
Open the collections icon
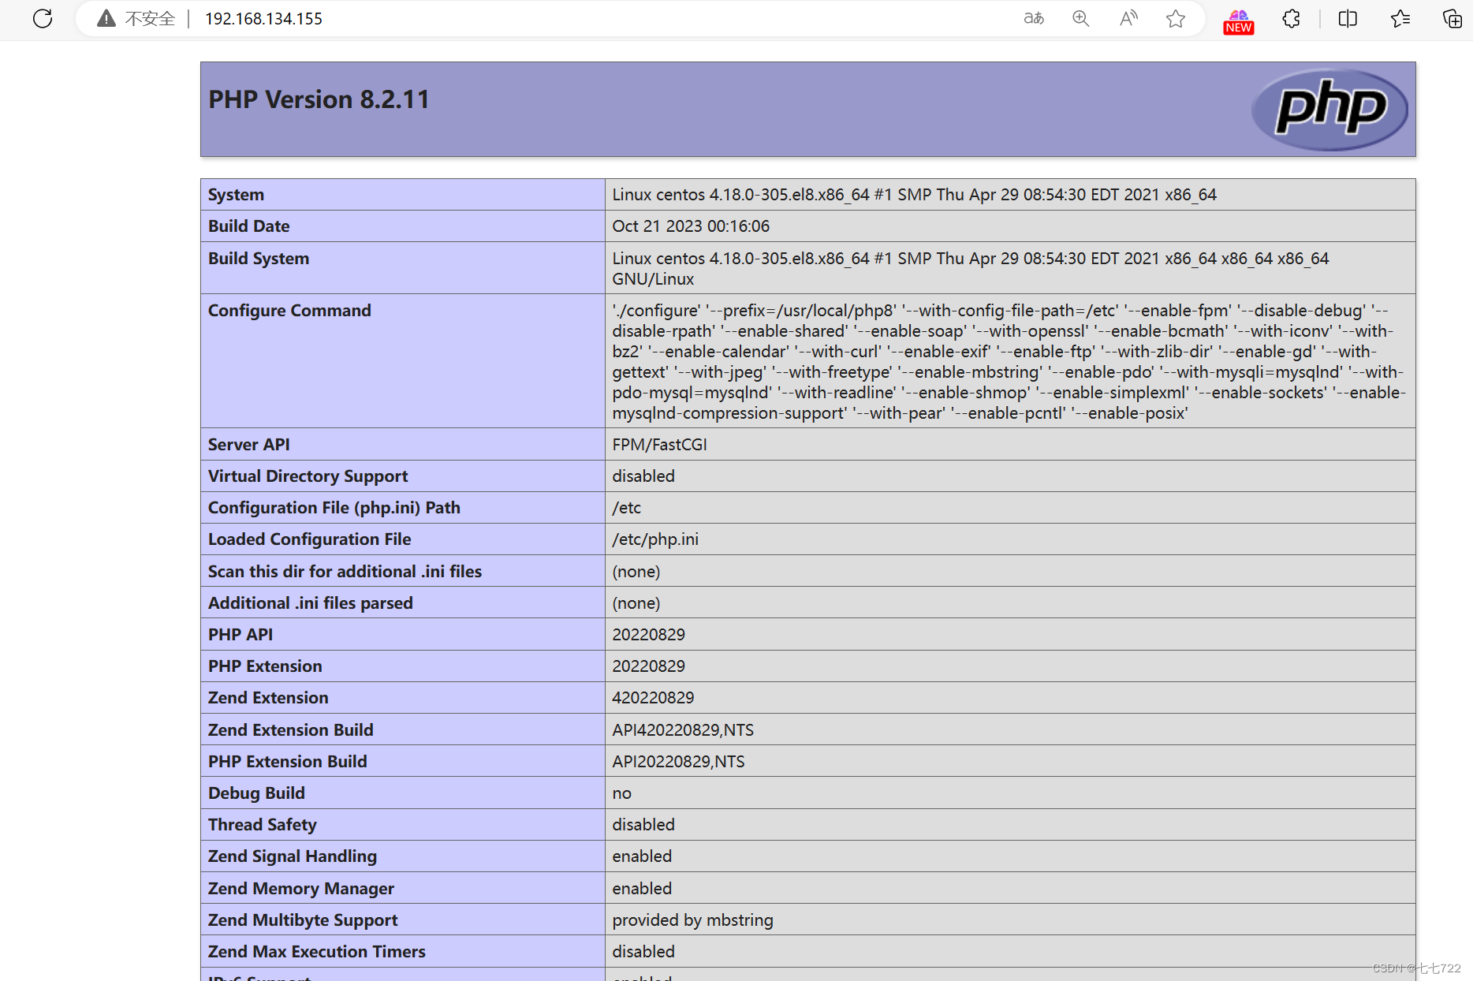tap(1452, 18)
